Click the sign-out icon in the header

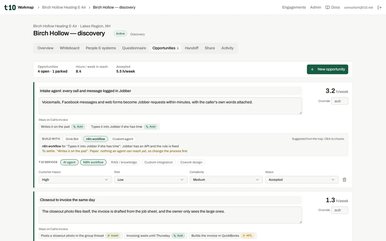pyautogui.click(x=379, y=7)
